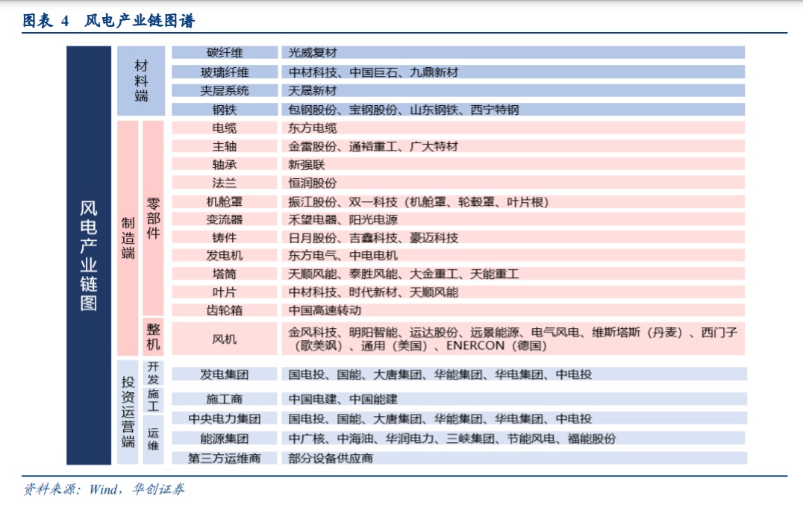
Task: Click the 部分设备供应商 entry
Action: (514, 458)
